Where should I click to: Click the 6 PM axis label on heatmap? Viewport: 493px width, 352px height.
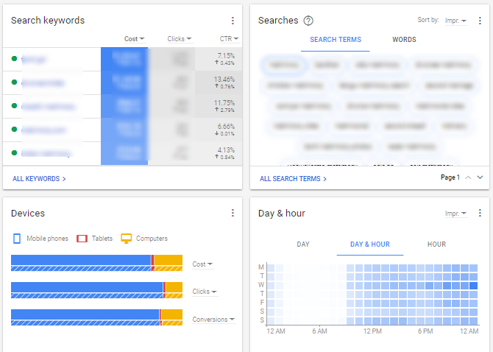[425, 331]
